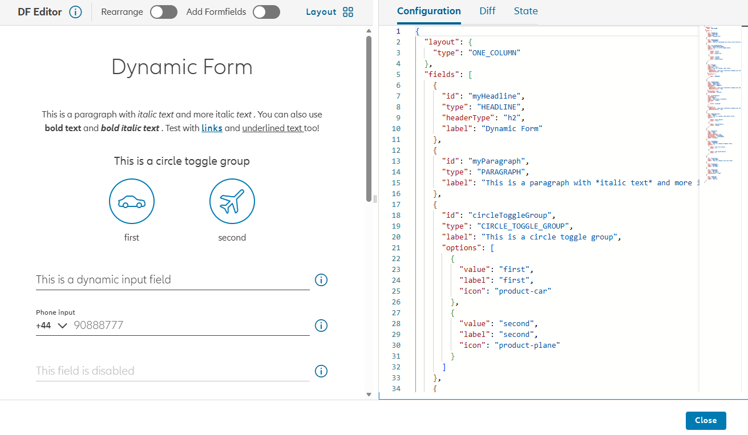The width and height of the screenshot is (748, 435).
Task: Open the Configuration tab
Action: tap(428, 11)
